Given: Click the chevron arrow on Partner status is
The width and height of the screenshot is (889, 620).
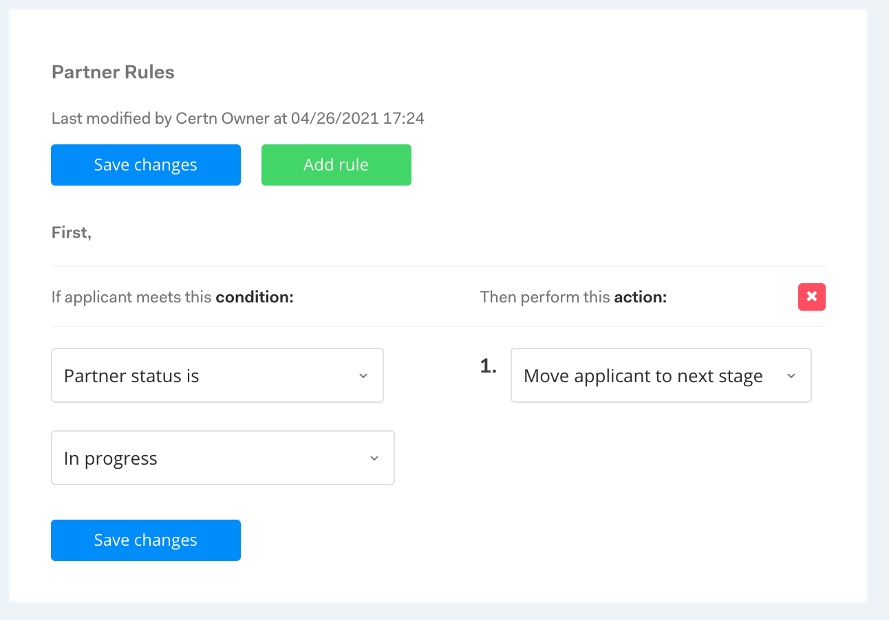Looking at the screenshot, I should pyautogui.click(x=363, y=376).
